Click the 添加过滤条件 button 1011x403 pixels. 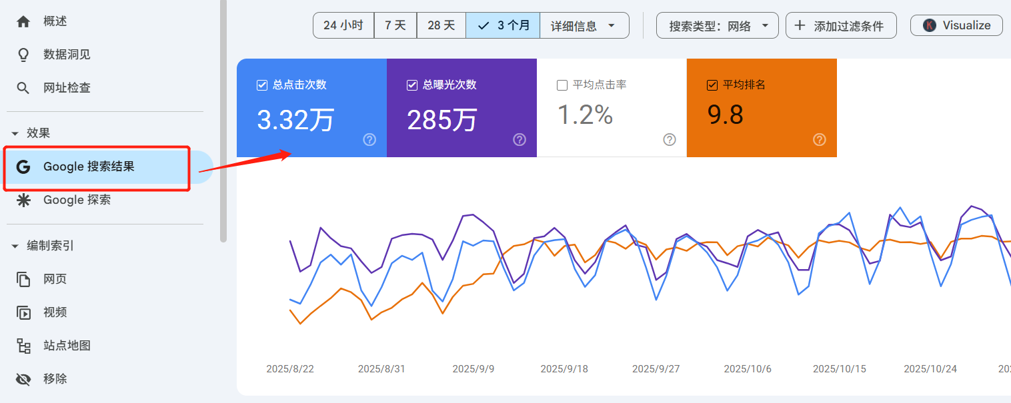841,25
